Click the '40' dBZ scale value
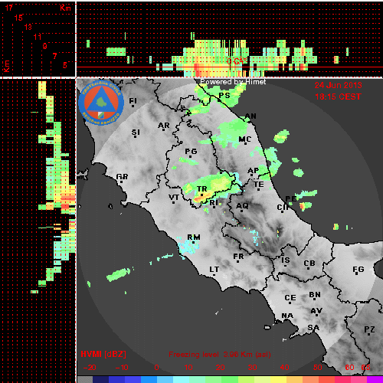383x383 pixels. coord(284,368)
